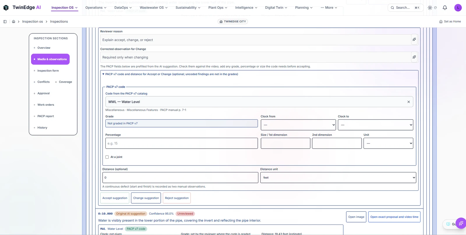466x235 pixels.
Task: Go to home via breadcrumb house icon
Action: (13, 22)
